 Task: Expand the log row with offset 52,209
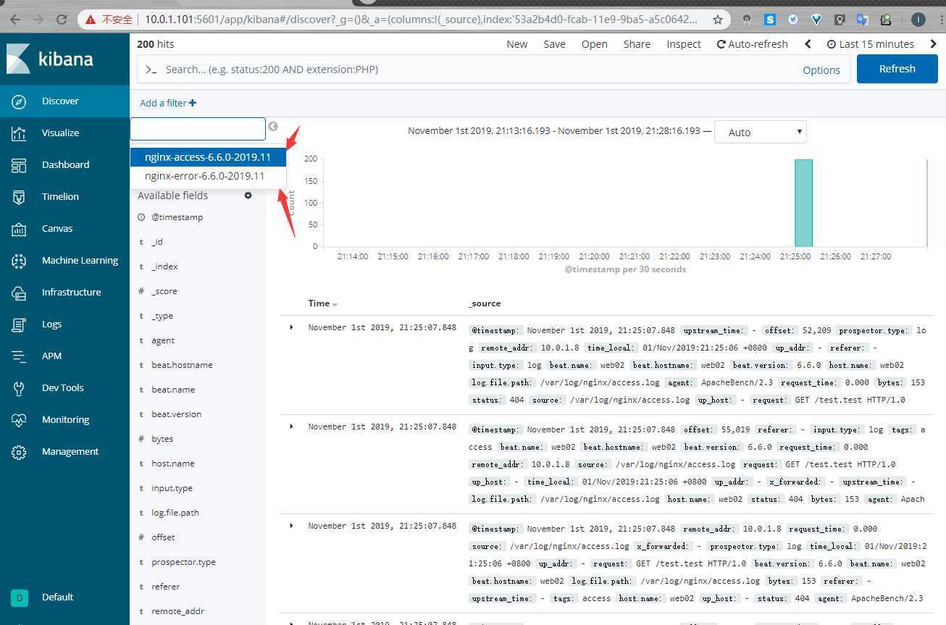[x=291, y=327]
